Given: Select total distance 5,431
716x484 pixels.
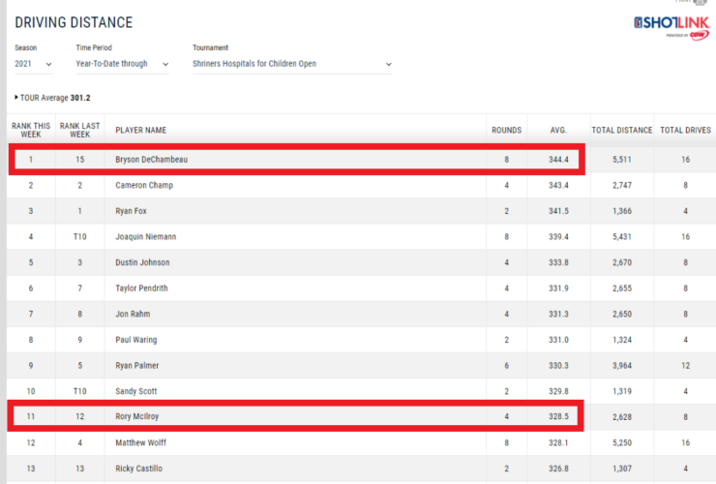Looking at the screenshot, I should [622, 237].
